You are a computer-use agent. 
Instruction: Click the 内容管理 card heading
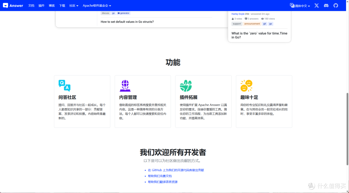[x=128, y=97]
